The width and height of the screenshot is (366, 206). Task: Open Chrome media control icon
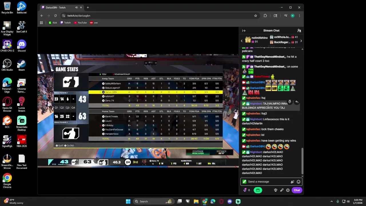click(x=286, y=16)
